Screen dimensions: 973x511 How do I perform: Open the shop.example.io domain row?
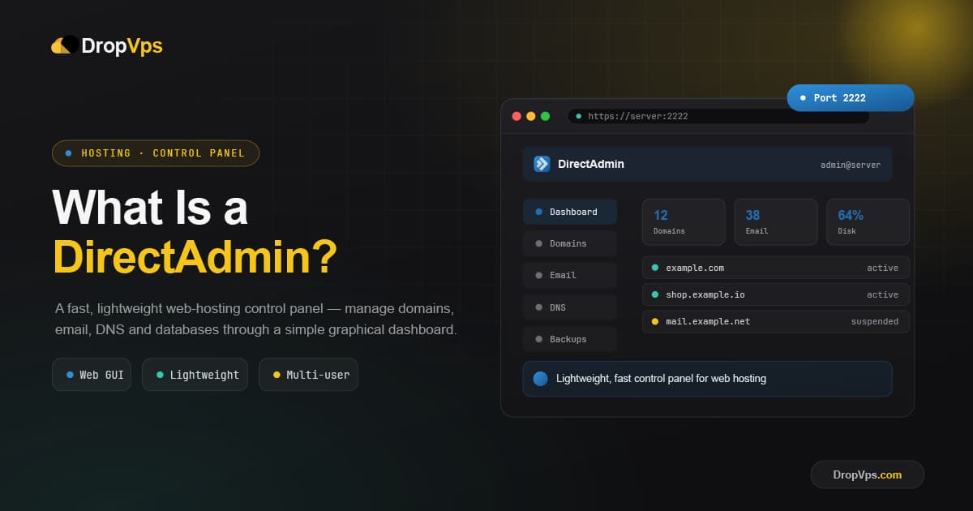[776, 294]
